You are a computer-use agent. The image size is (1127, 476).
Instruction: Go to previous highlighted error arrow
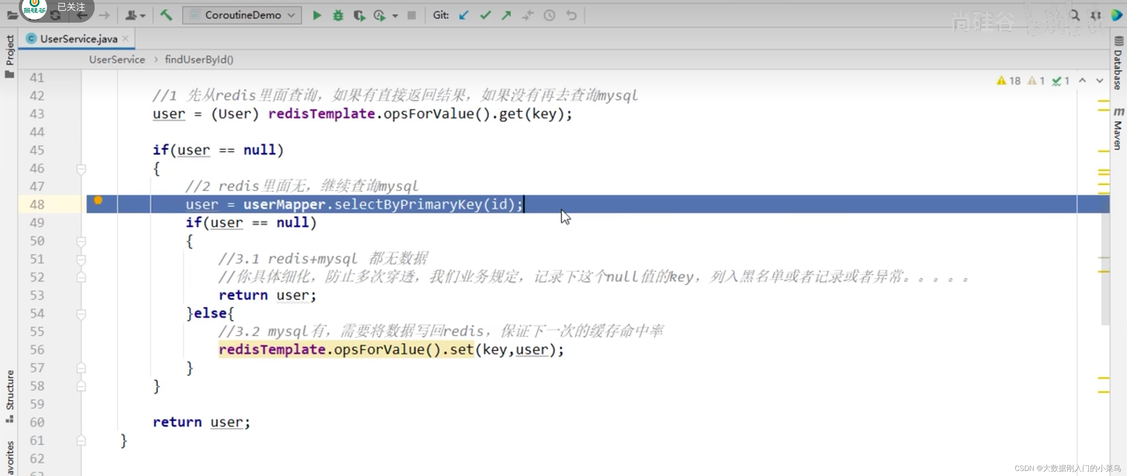click(x=1082, y=81)
